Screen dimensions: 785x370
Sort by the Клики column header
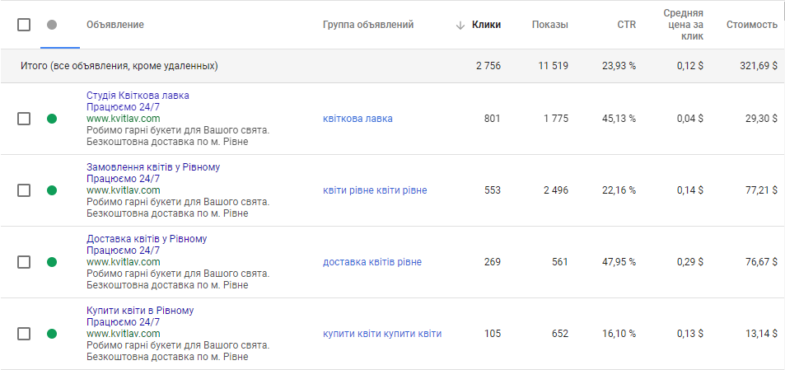tap(486, 25)
